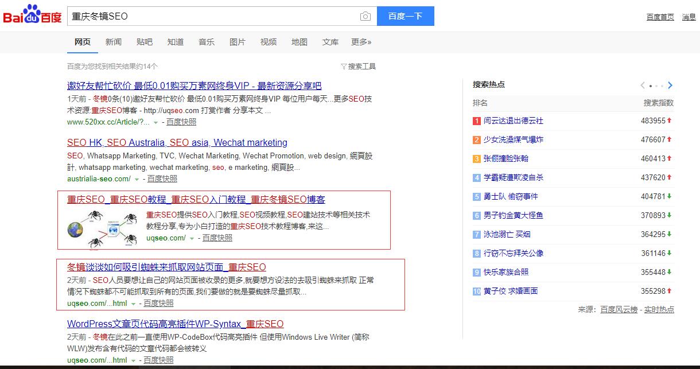This screenshot has width=700, height=369.
Task: Expand dropdown arrow next to austrialia-seo.com
Action: pyautogui.click(x=137, y=179)
